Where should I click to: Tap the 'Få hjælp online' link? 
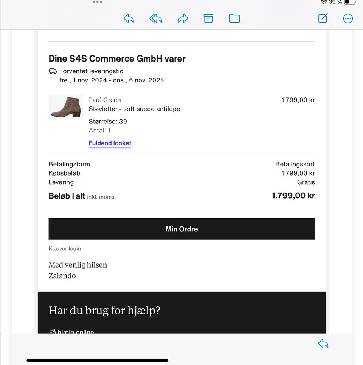[71, 332]
